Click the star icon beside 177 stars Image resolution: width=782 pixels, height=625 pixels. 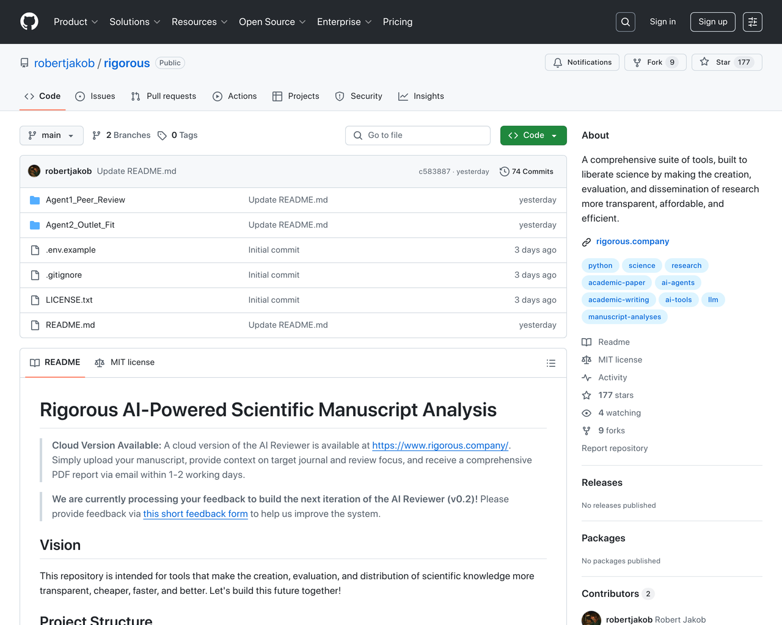click(586, 396)
